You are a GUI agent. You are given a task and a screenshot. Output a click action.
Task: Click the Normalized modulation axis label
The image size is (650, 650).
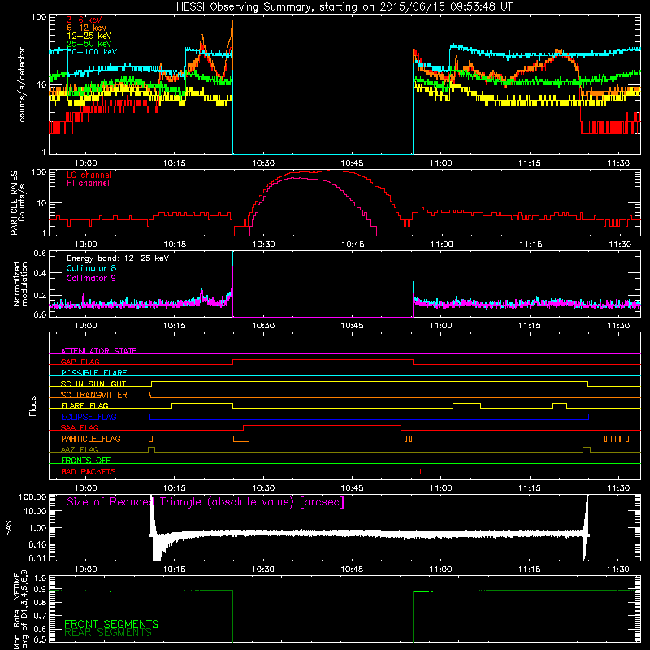coord(21,284)
